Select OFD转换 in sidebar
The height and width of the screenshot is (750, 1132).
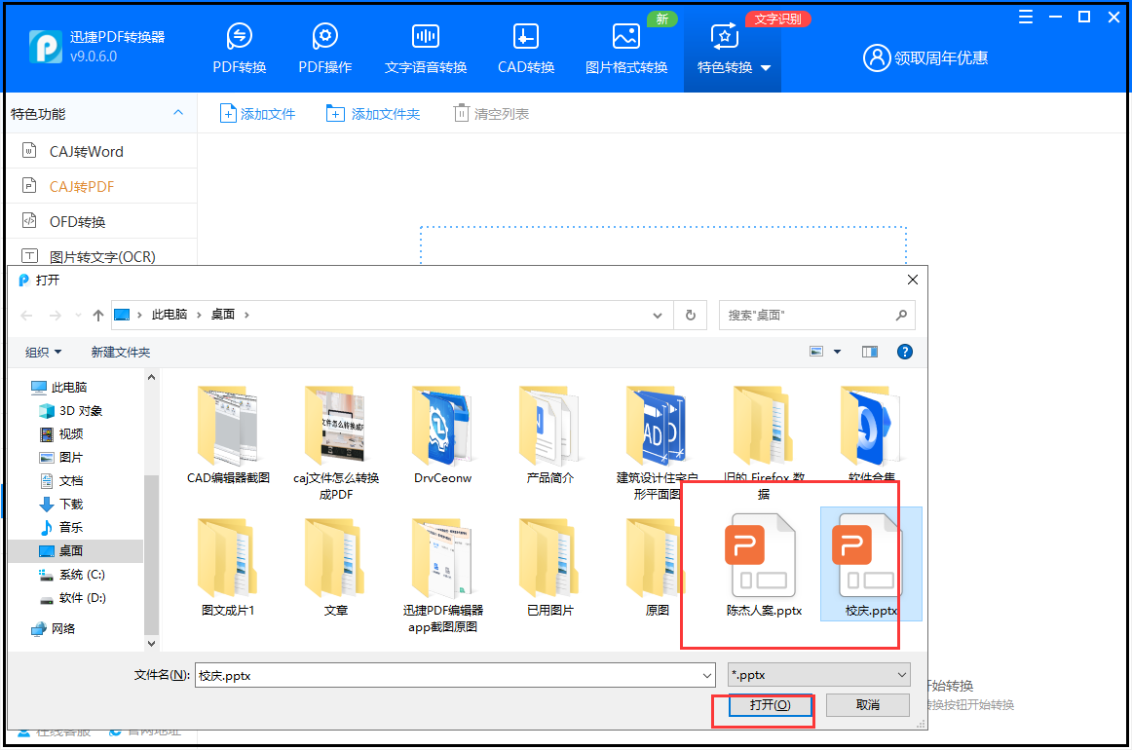[x=101, y=222]
